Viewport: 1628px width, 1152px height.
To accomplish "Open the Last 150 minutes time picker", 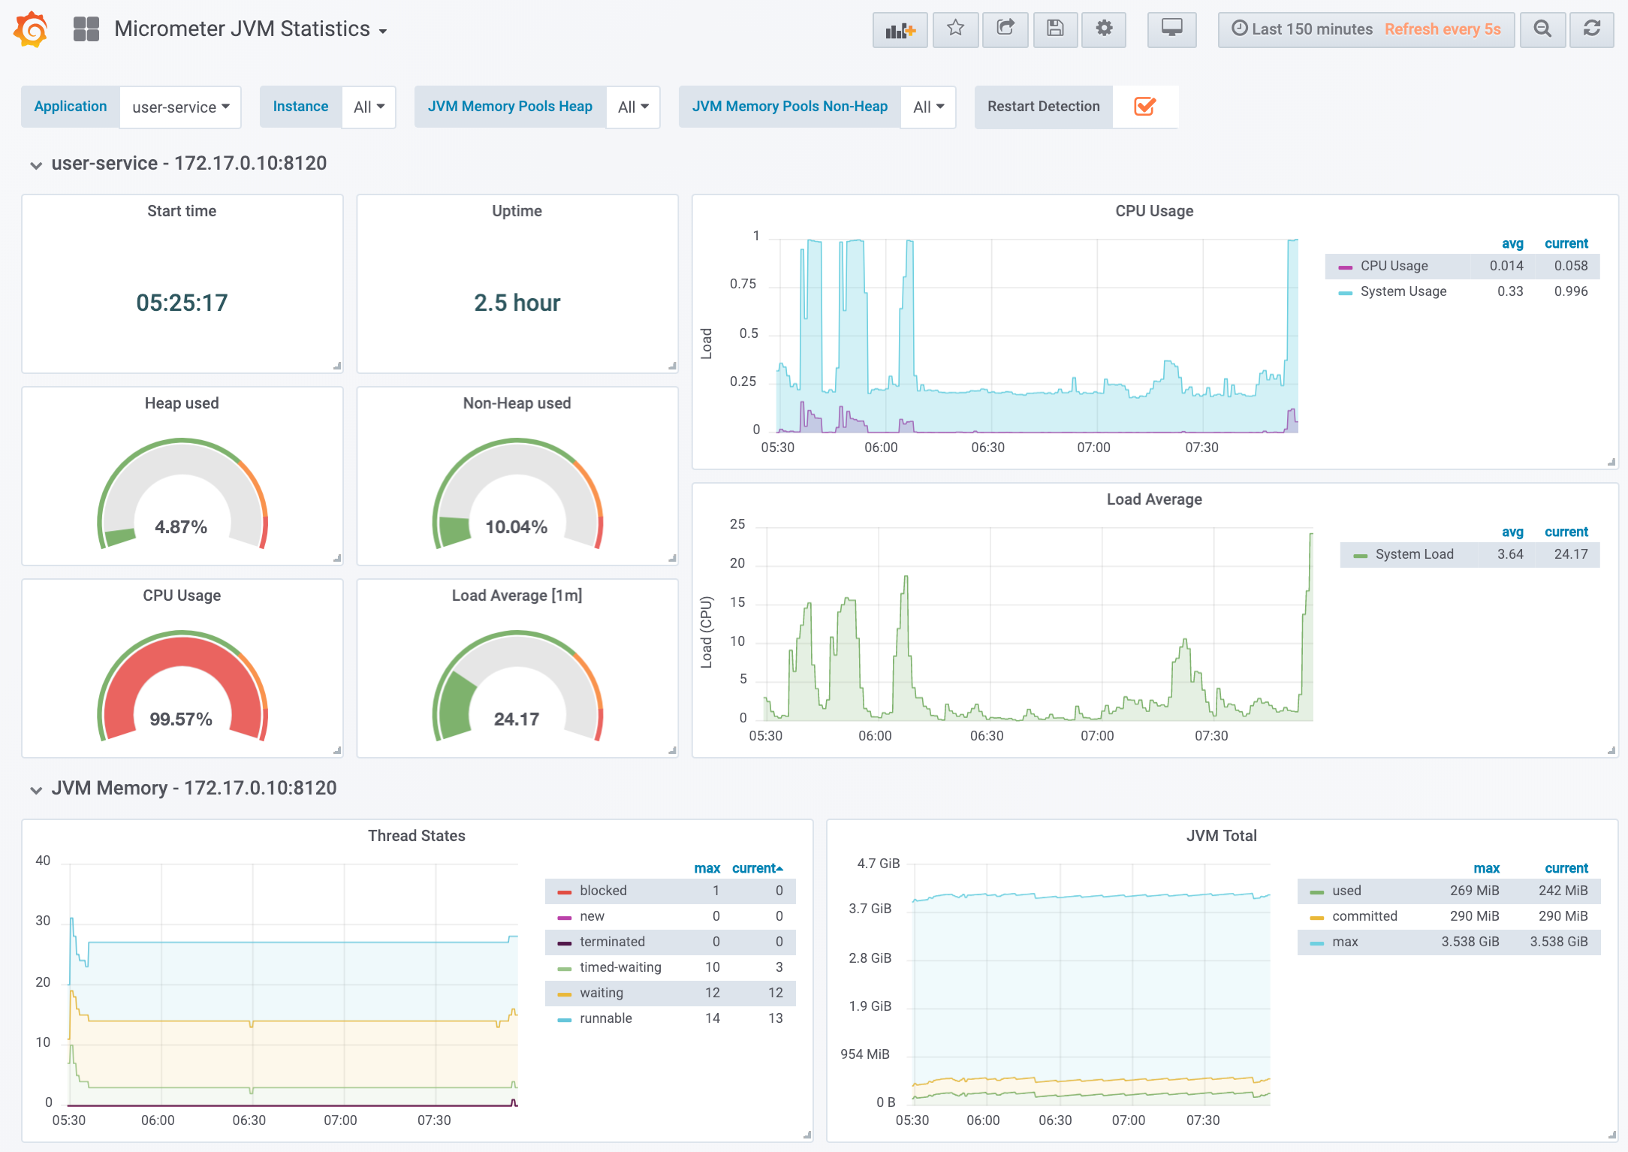I will [1303, 29].
